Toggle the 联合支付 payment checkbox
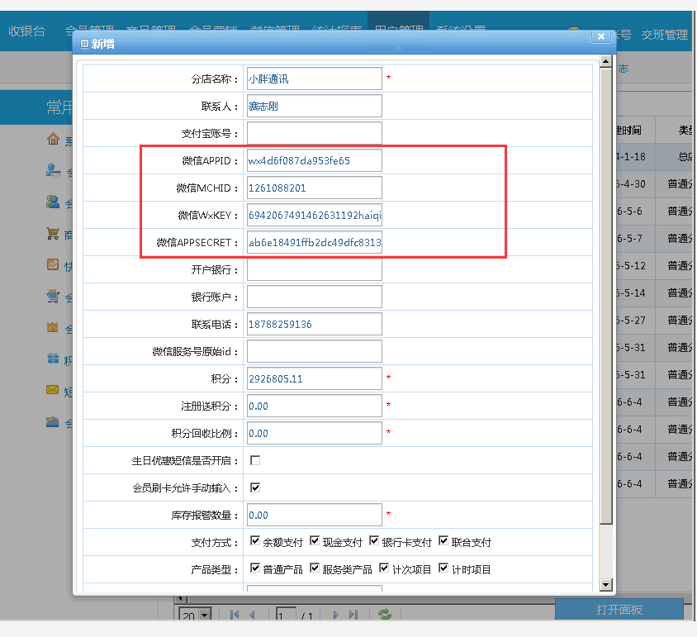This screenshot has height=637, width=697. [443, 542]
